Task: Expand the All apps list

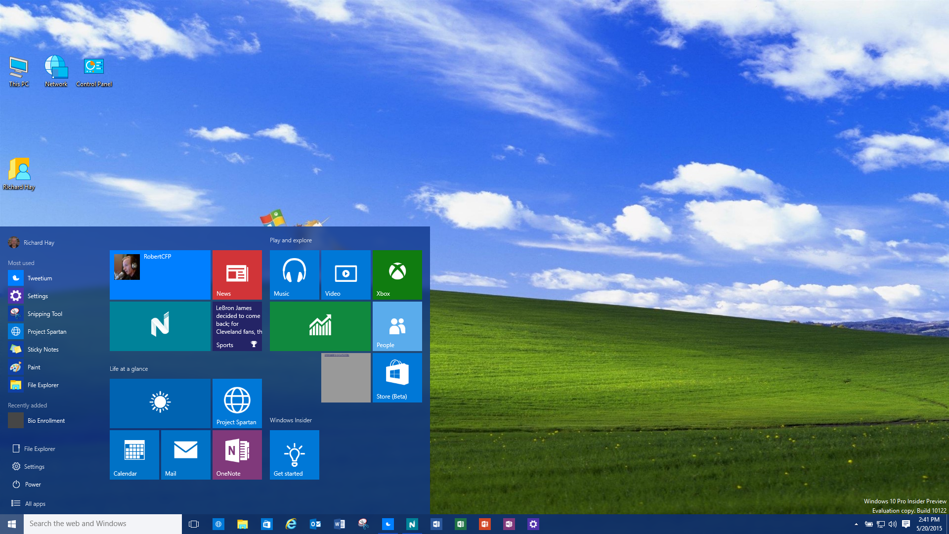Action: pos(35,503)
